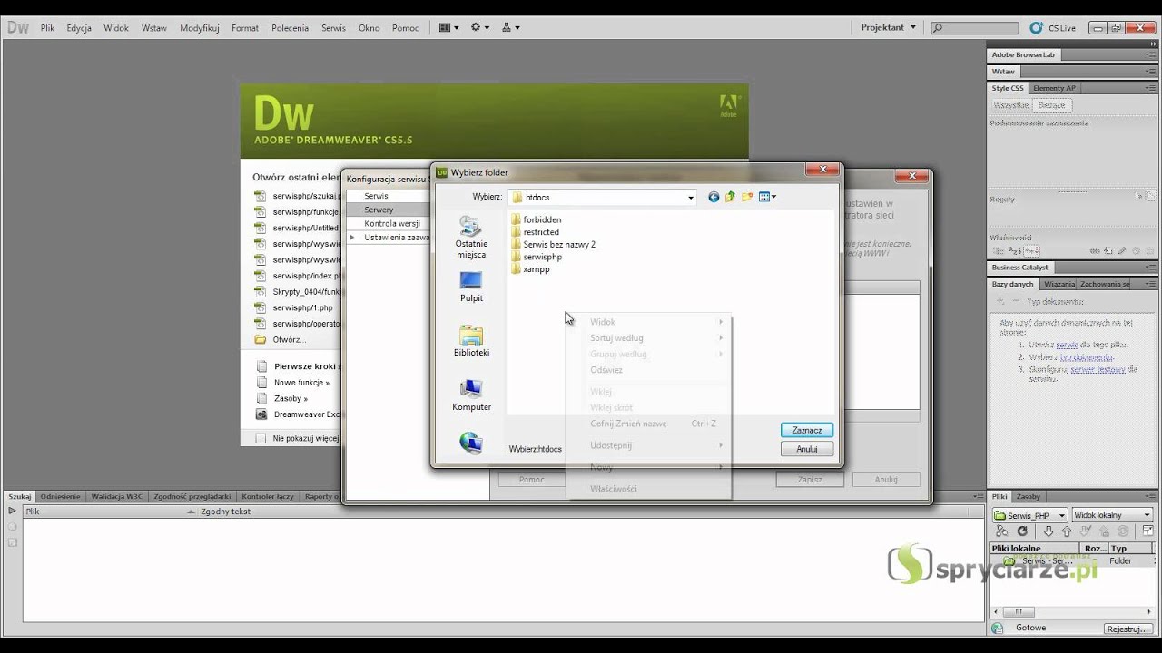
Task: Tick Nie pokazuj więcej checkbox
Action: 261,438
